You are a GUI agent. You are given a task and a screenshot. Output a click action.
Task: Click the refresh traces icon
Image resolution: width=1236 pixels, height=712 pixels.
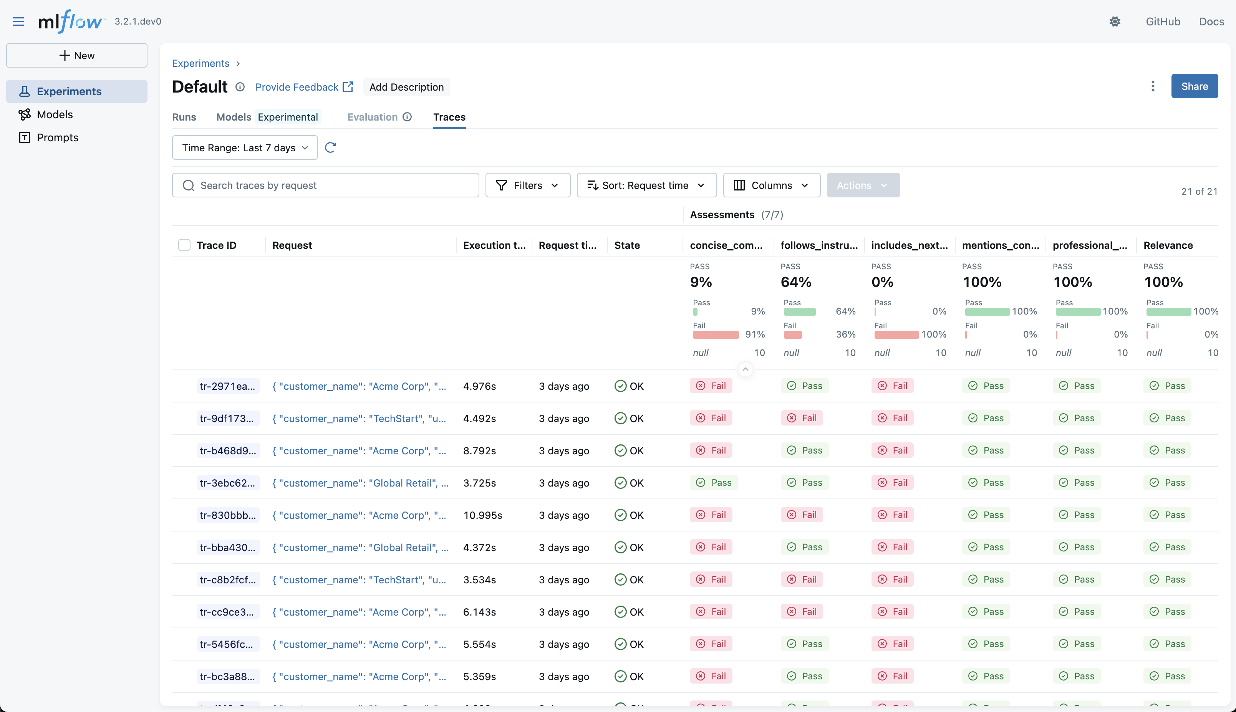[330, 148]
